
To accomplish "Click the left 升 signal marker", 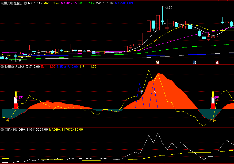I will pos(8,121).
